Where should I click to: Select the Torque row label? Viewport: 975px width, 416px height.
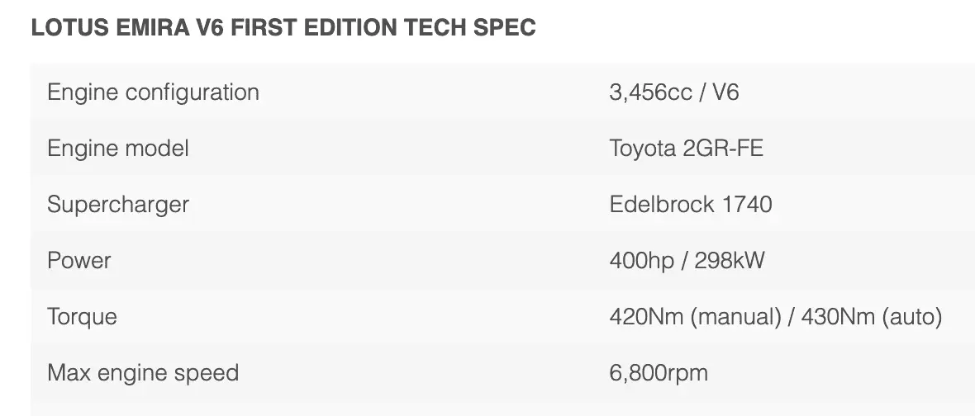coord(82,317)
